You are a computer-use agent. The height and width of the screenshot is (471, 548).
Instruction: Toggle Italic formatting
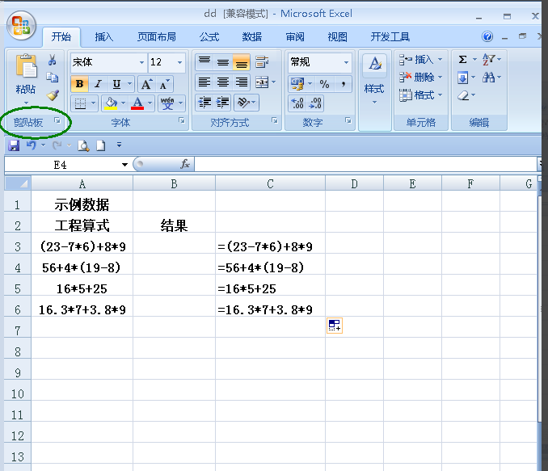click(98, 84)
